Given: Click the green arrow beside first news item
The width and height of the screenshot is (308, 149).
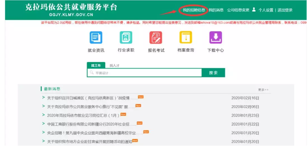Looking at the screenshot, I should click(x=43, y=98).
